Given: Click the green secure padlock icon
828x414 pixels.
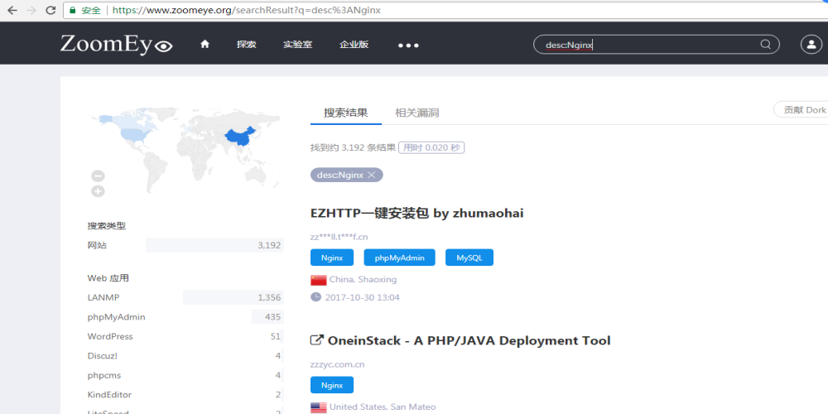Looking at the screenshot, I should pyautogui.click(x=72, y=10).
